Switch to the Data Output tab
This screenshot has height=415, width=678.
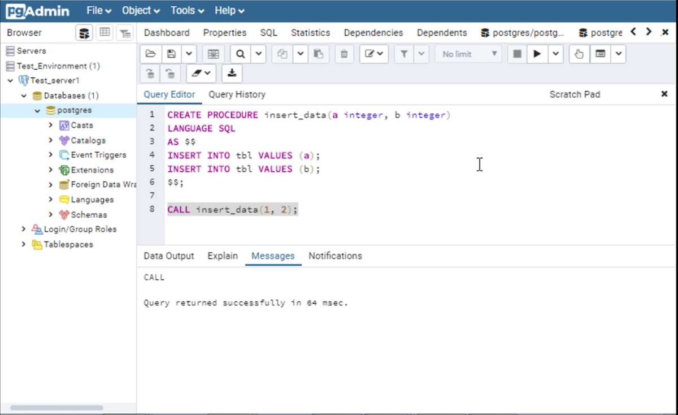click(x=168, y=256)
